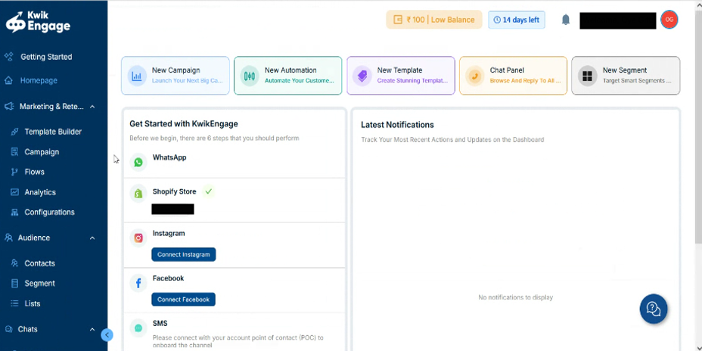Click the SMS step title
The width and height of the screenshot is (702, 351).
point(160,323)
